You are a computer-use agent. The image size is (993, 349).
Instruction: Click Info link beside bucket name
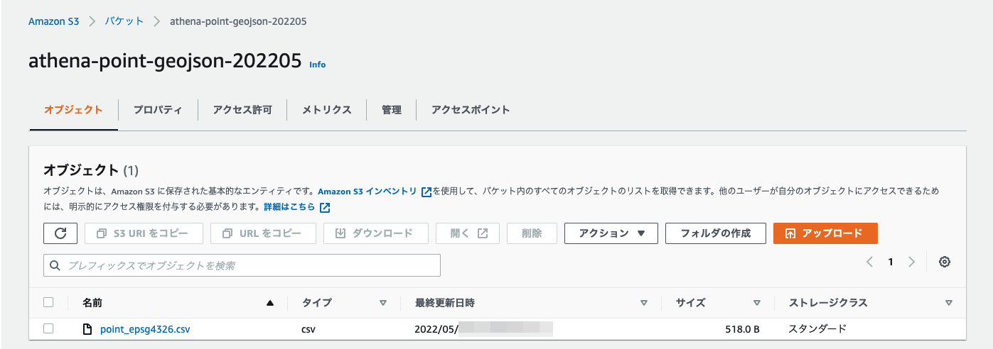[x=318, y=65]
